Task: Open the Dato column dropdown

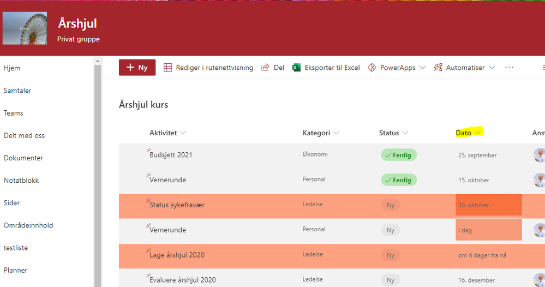Action: [477, 133]
